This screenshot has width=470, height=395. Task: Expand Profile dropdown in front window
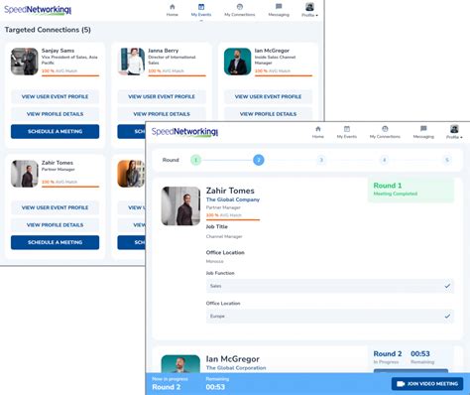point(454,132)
